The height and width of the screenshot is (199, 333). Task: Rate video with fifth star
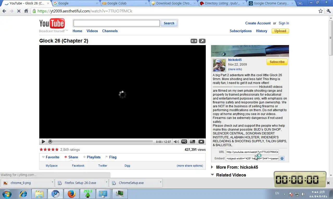coord(57,150)
